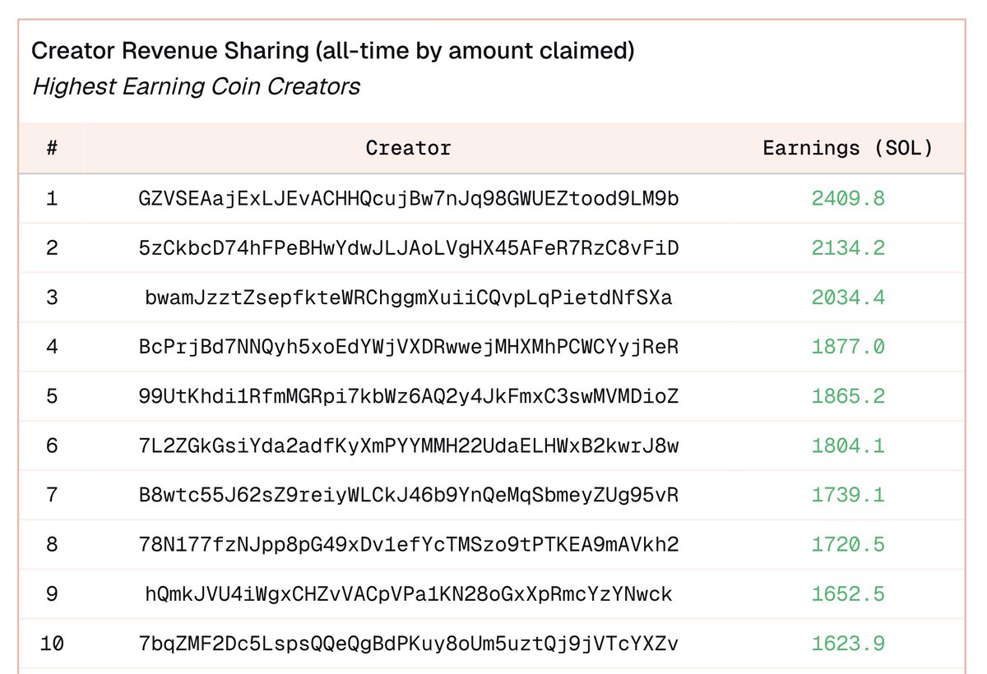The height and width of the screenshot is (674, 987).
Task: Select creator address starting with 7L2ZGkGs
Action: point(409,445)
